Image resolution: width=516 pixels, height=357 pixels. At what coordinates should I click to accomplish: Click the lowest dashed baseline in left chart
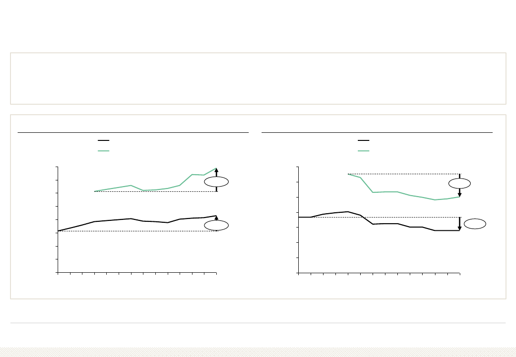click(x=138, y=231)
